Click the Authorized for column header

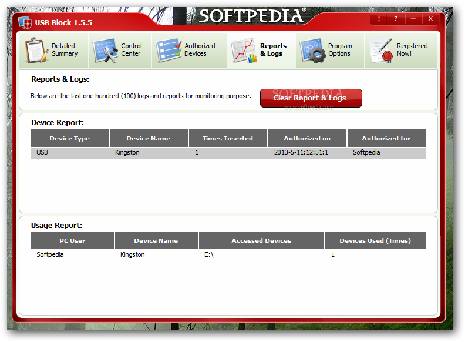coord(386,138)
